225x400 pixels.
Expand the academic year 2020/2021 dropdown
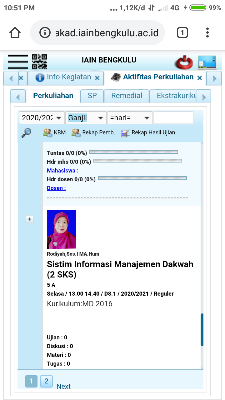[x=42, y=118]
